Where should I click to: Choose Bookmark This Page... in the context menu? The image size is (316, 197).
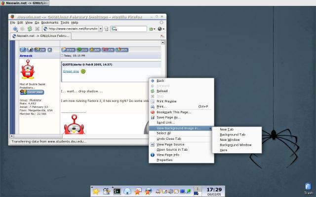(181, 112)
